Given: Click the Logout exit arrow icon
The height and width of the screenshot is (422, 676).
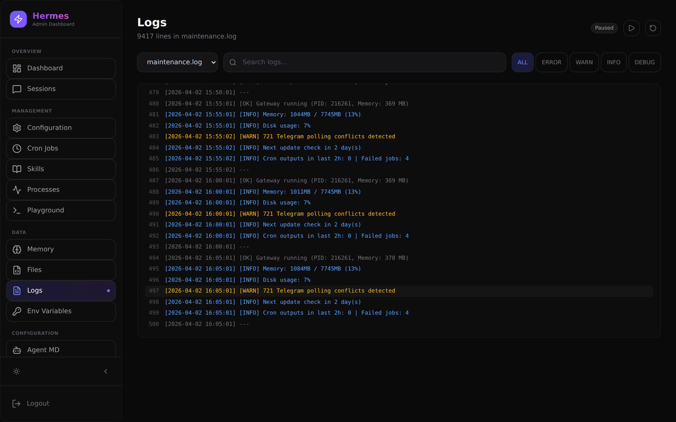Looking at the screenshot, I should pyautogui.click(x=16, y=404).
